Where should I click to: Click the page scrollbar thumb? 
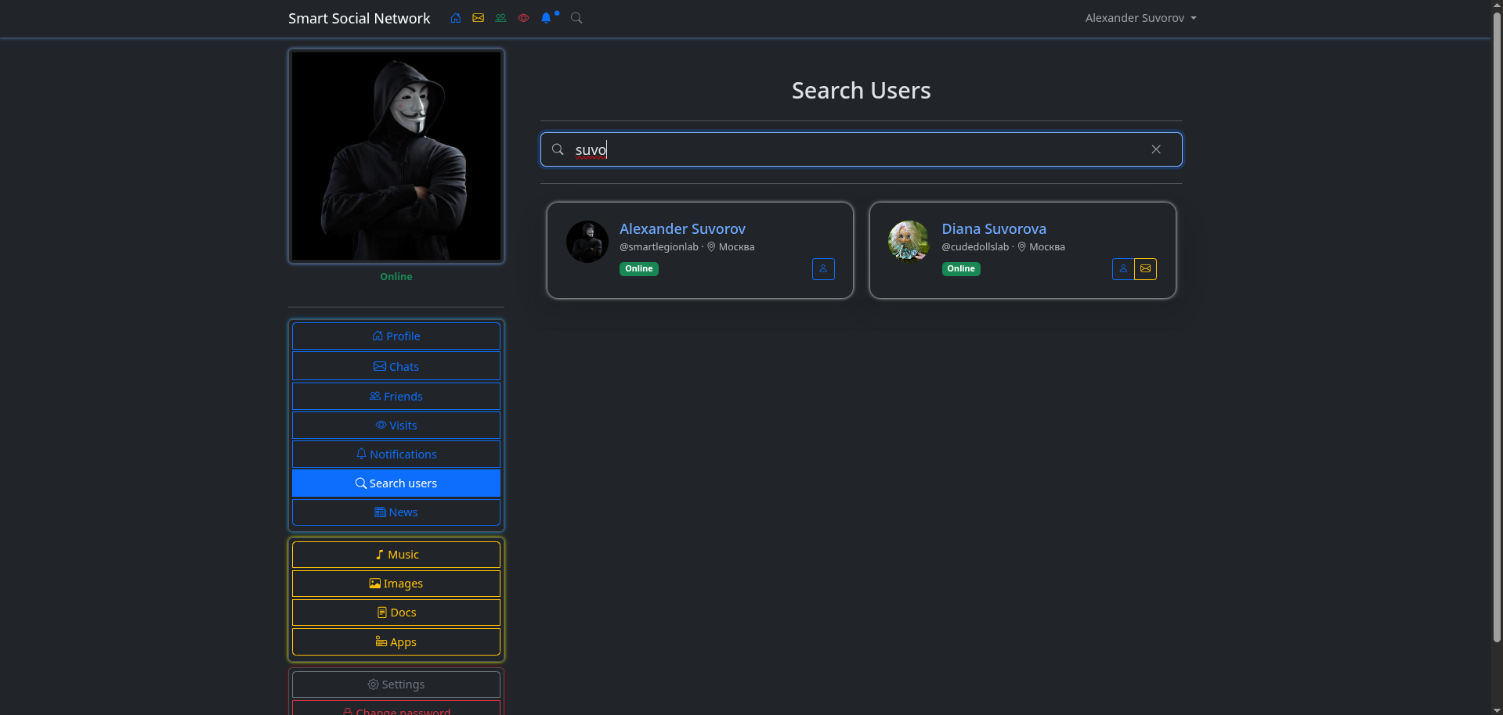[1497, 327]
